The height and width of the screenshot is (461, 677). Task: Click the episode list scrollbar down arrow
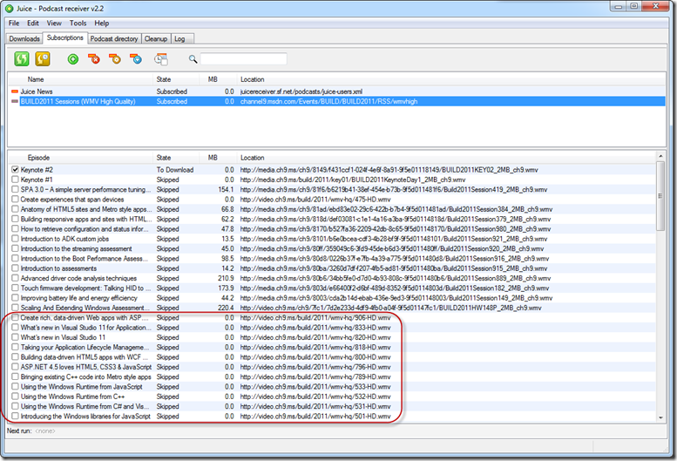point(660,417)
